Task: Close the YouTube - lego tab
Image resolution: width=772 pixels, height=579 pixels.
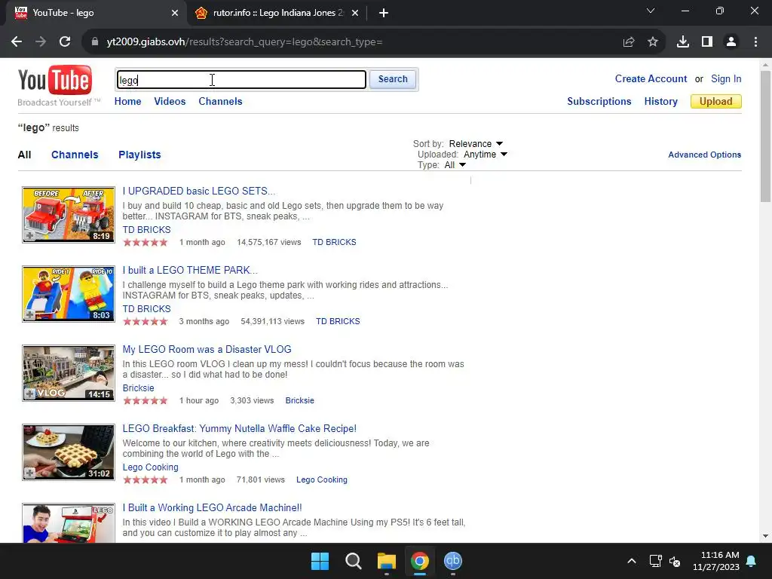Action: coord(175,13)
